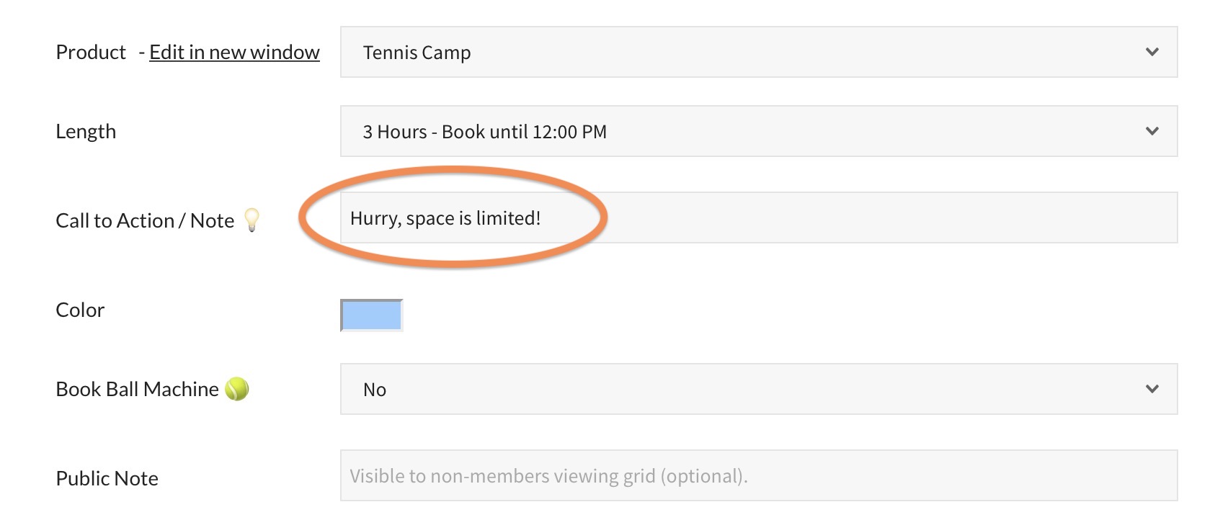1215x520 pixels.
Task: Click the 'Visible to non-members' placeholder text
Action: coord(548,476)
